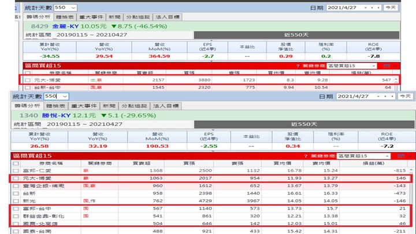
Task: Check the 元大-博愛 row in 金麗-KY table
Action: [28, 80]
